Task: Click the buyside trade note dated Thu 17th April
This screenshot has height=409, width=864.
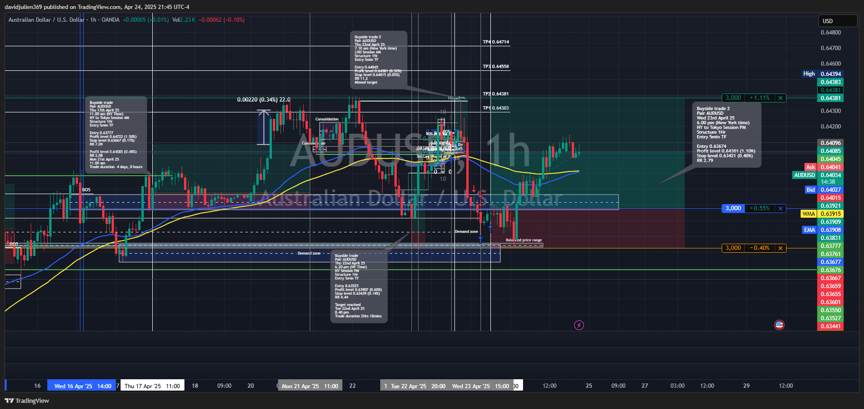Action: click(x=116, y=135)
